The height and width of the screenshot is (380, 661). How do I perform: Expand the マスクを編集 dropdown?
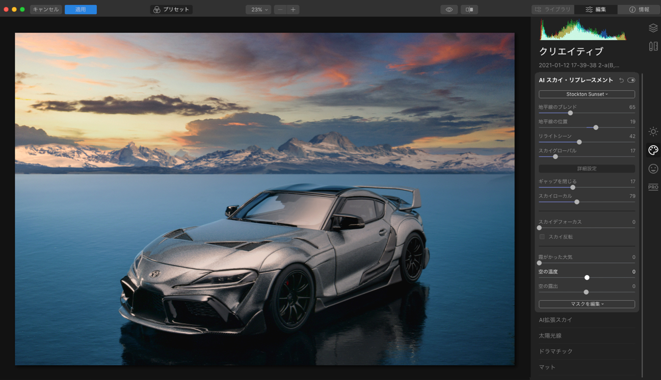pyautogui.click(x=587, y=304)
